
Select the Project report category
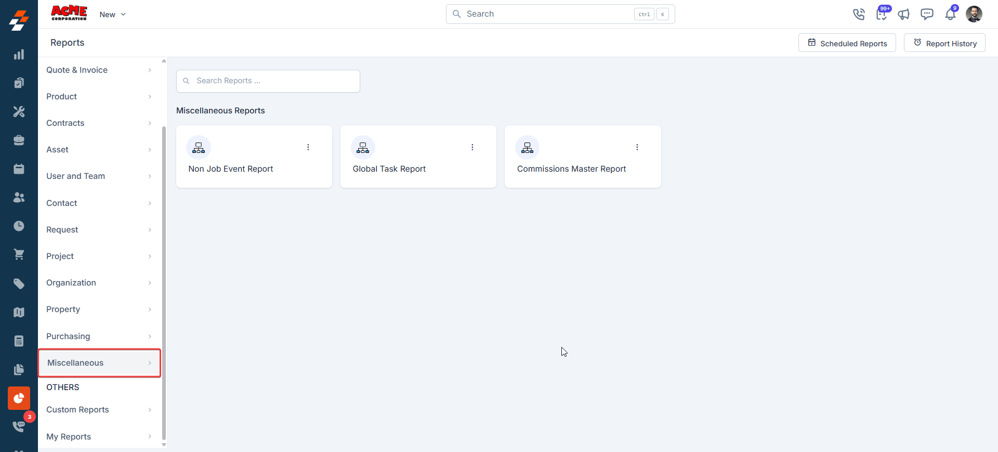(x=99, y=256)
